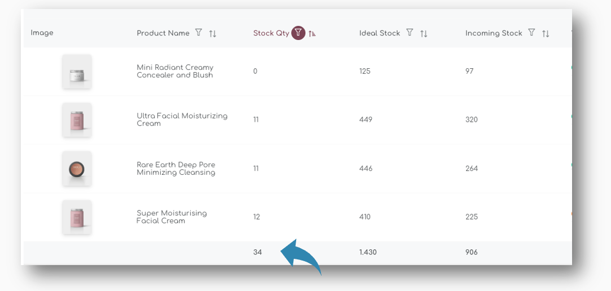Toggle Stock Qty ascending sort icon
The width and height of the screenshot is (611, 291).
point(313,33)
